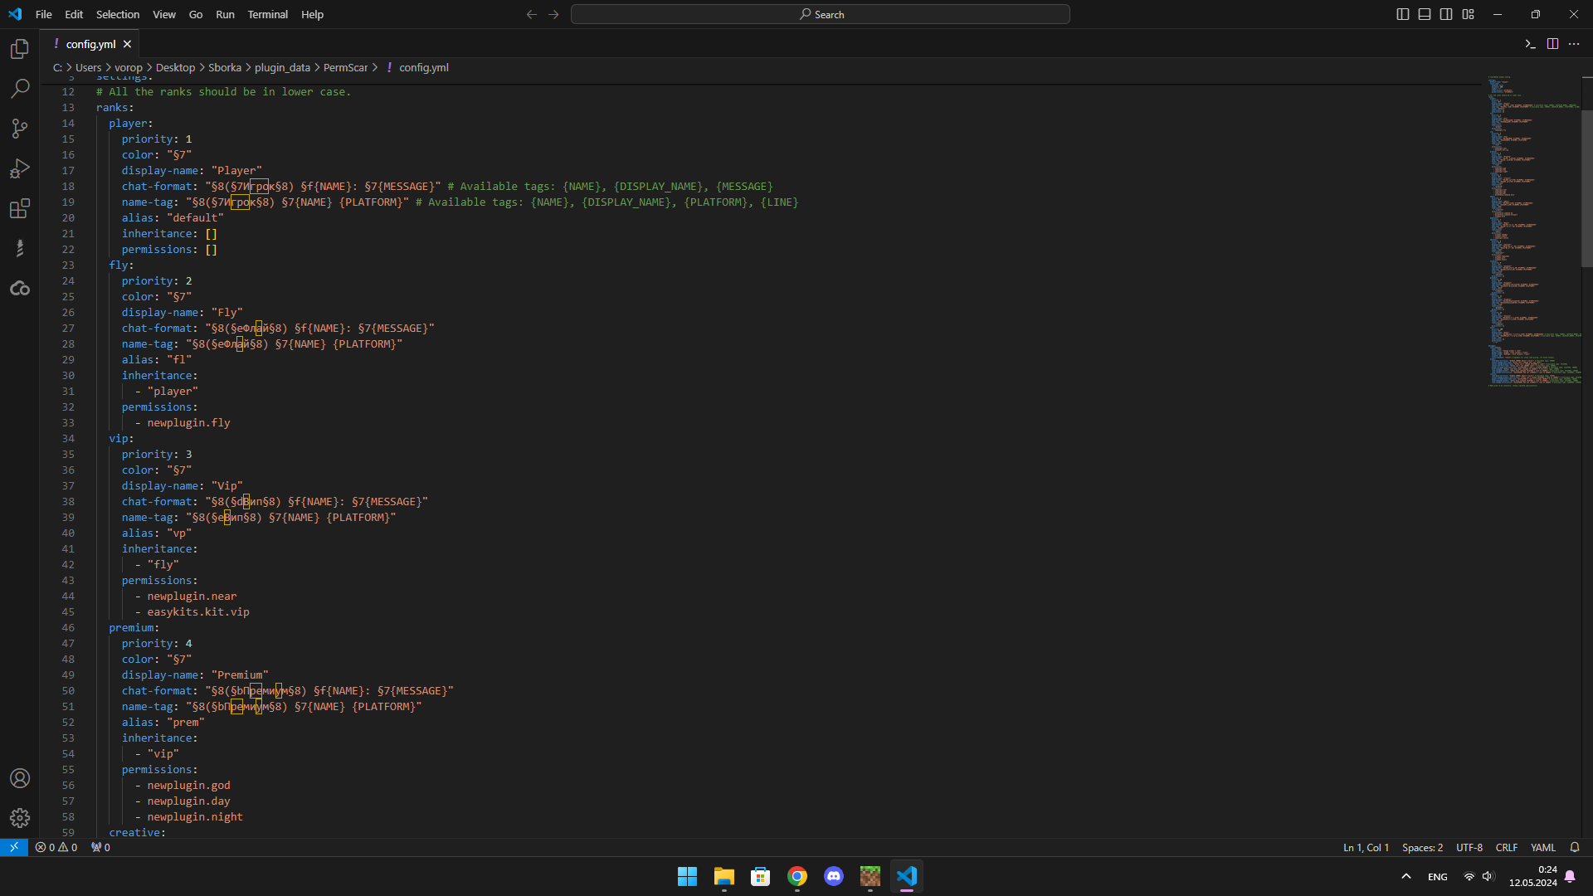Open the Explorer view in activity bar

click(x=20, y=49)
